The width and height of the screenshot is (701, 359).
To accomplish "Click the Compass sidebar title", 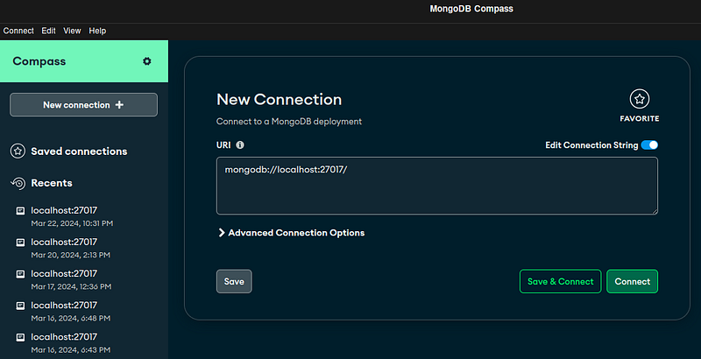I will pos(39,61).
